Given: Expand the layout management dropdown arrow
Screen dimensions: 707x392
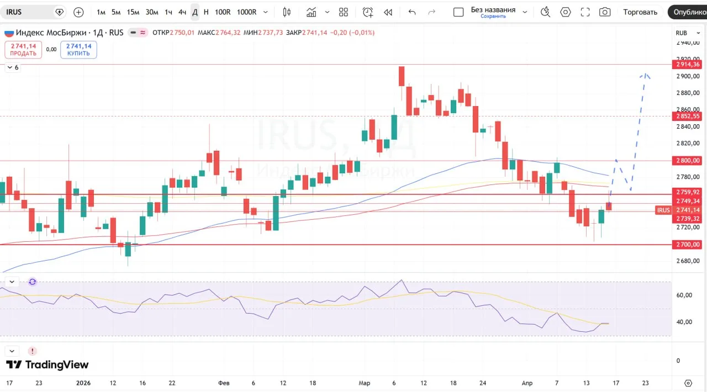Looking at the screenshot, I should (x=525, y=12).
